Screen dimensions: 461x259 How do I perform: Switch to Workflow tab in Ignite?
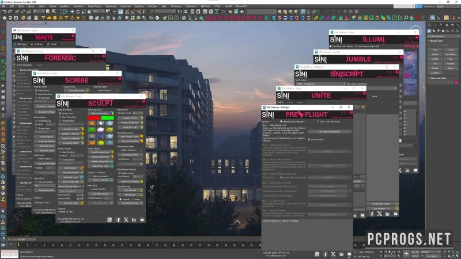37,44
